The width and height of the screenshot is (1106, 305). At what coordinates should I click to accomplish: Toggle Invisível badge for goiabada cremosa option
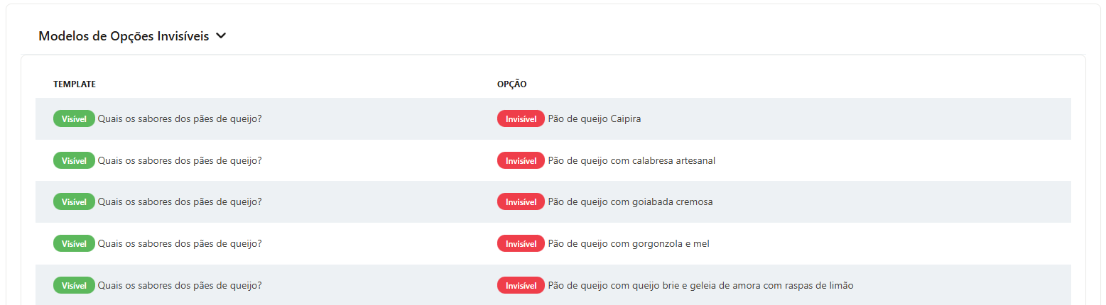pyautogui.click(x=521, y=202)
